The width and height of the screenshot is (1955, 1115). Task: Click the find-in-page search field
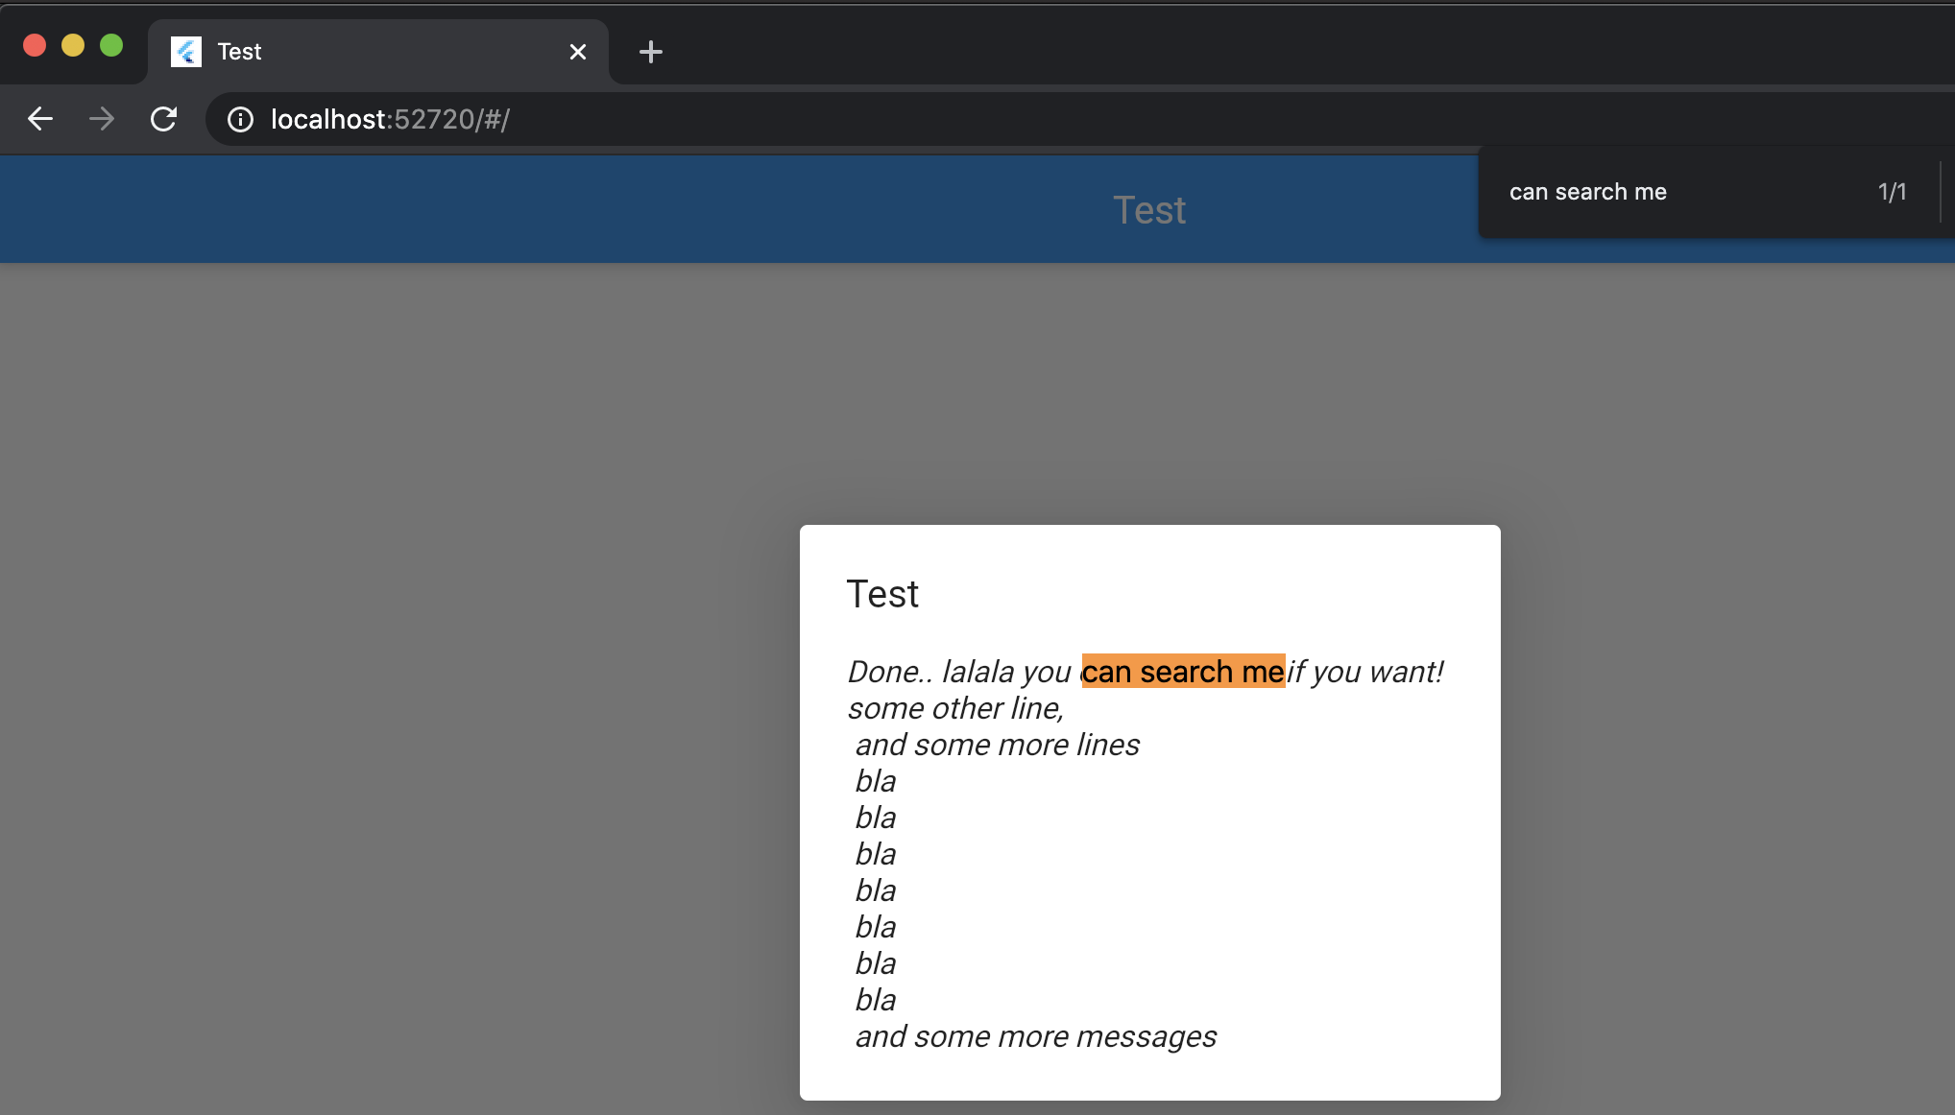tap(1632, 192)
